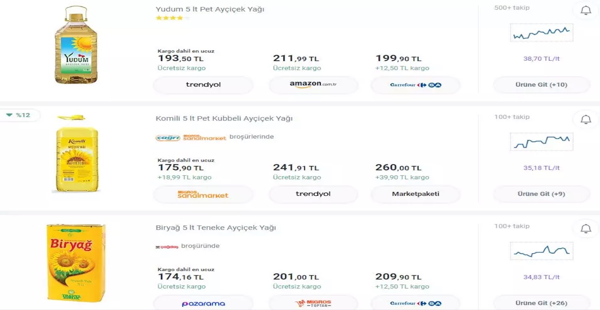This screenshot has height=310, width=600.
Task: Enable price alert bell for Yudum product
Action: (586, 10)
